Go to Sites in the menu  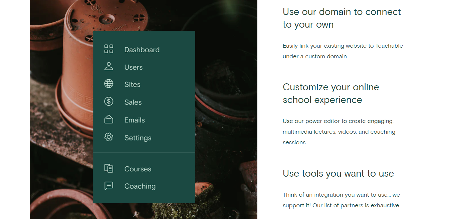point(133,85)
